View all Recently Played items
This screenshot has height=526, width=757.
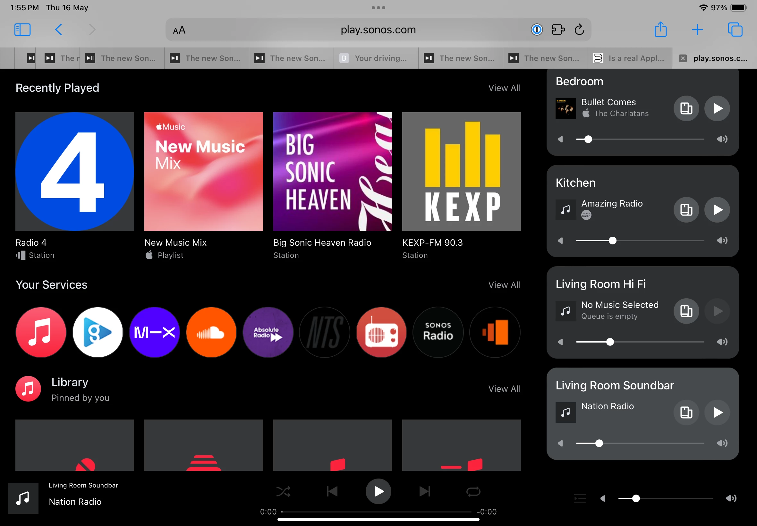point(504,88)
